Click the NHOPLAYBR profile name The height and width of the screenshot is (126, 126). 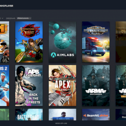7,6
